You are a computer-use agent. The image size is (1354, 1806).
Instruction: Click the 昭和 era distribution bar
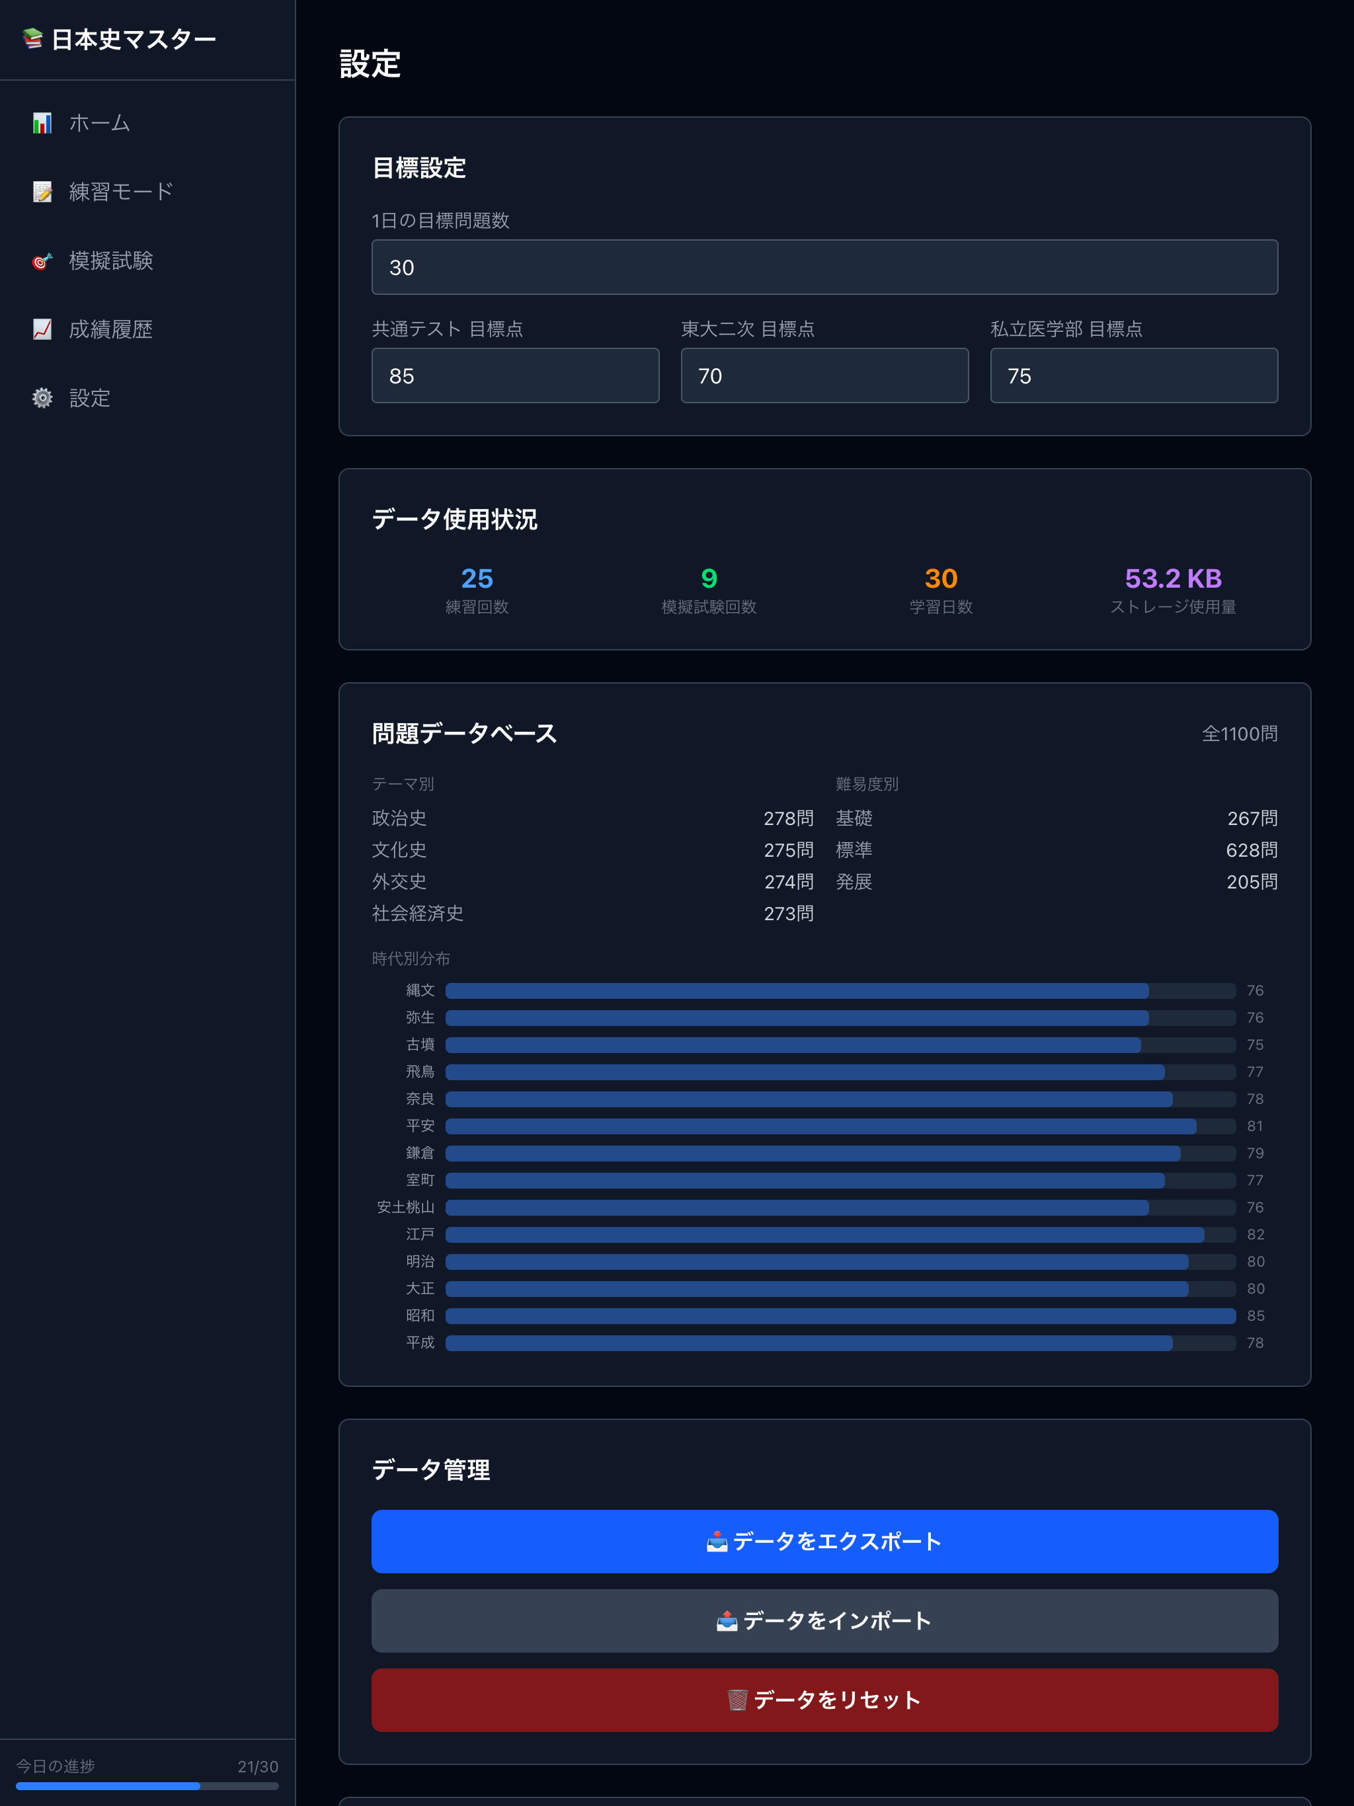pyautogui.click(x=840, y=1316)
